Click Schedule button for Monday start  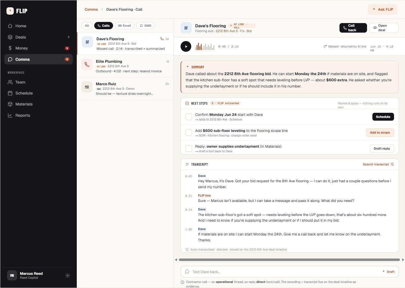click(383, 117)
